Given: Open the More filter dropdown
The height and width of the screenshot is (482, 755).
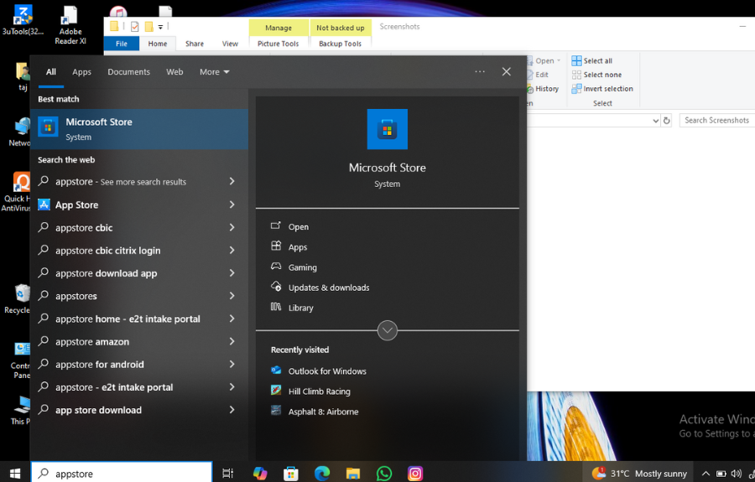Looking at the screenshot, I should click(x=214, y=72).
